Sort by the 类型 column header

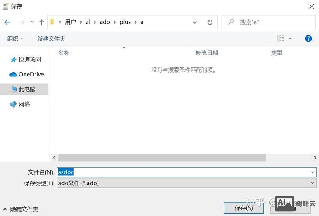coord(277,53)
